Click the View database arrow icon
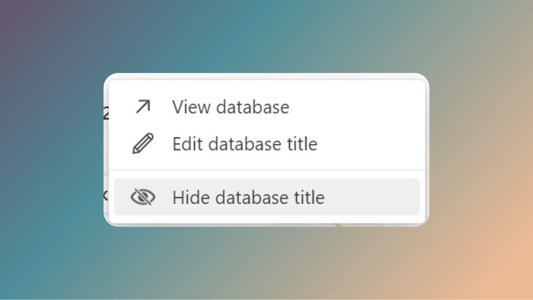This screenshot has width=533, height=300. tap(143, 107)
